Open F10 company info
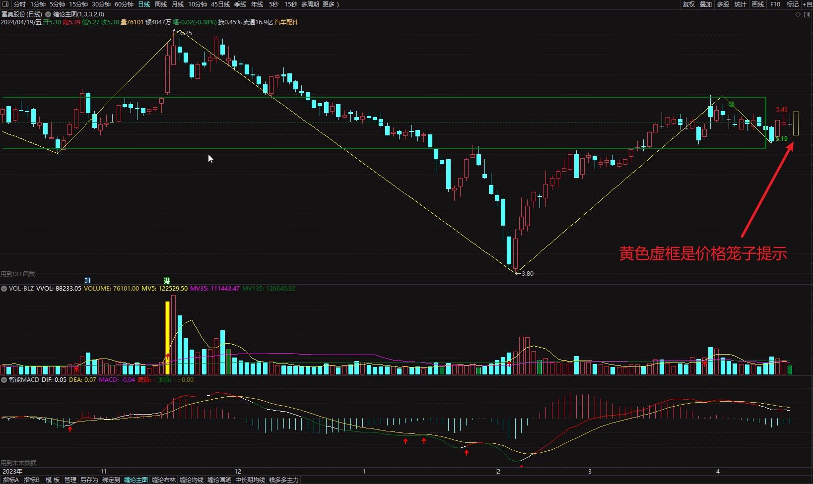Viewport: 813px width, 484px height. point(775,4)
